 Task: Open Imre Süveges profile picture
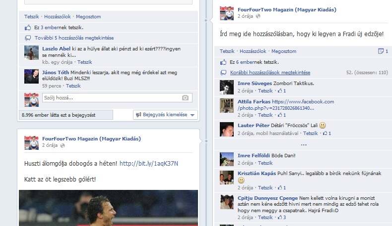coord(226,87)
